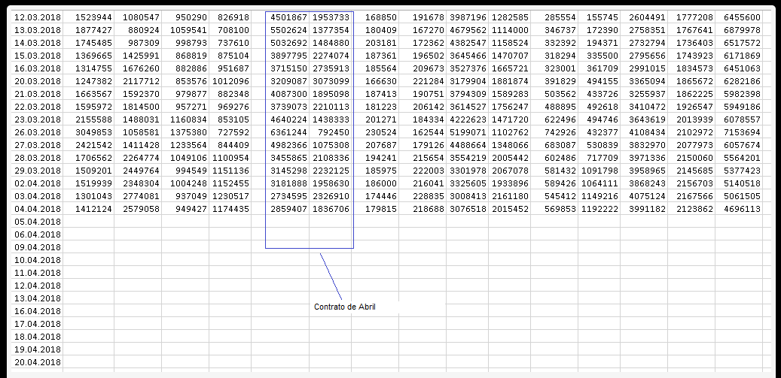Screen dimensions: 781x378
Task: Select the Contrato de Abril annotation label
Action: pos(344,307)
